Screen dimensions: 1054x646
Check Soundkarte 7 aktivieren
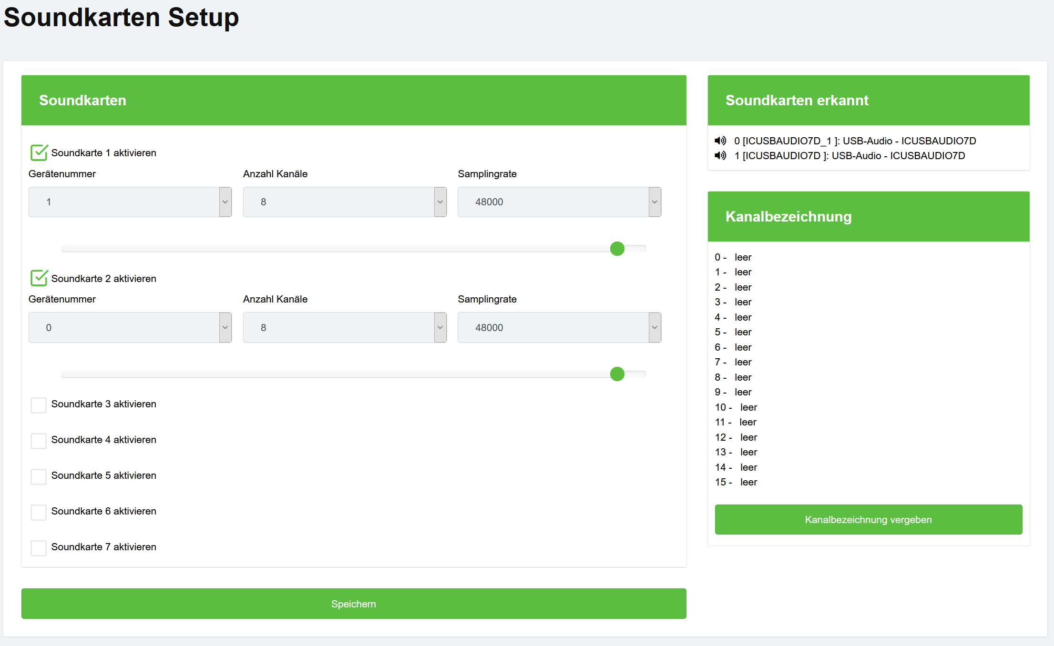tap(39, 548)
